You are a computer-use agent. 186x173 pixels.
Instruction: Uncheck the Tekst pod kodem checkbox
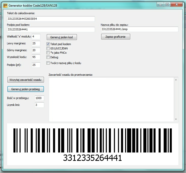click(48, 44)
